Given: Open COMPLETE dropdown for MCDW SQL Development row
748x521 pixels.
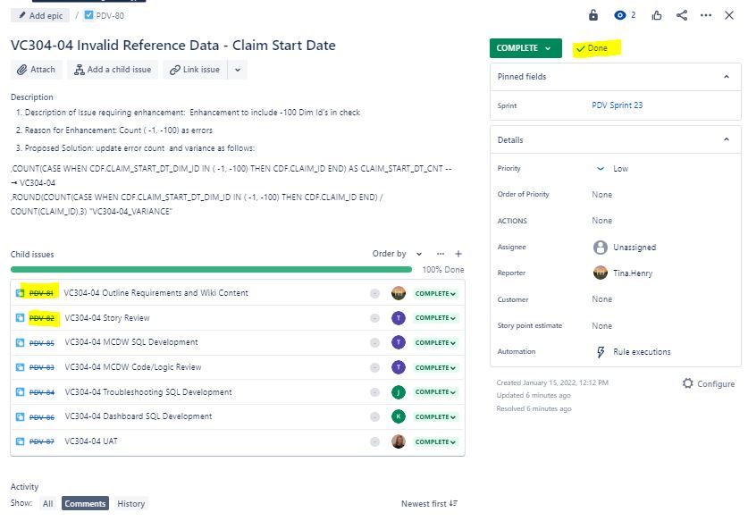Looking at the screenshot, I should coord(435,342).
